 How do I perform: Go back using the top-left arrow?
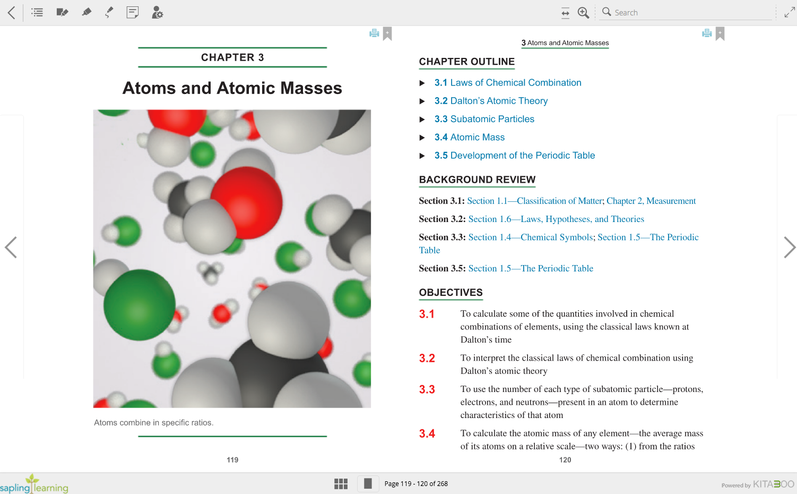[11, 12]
